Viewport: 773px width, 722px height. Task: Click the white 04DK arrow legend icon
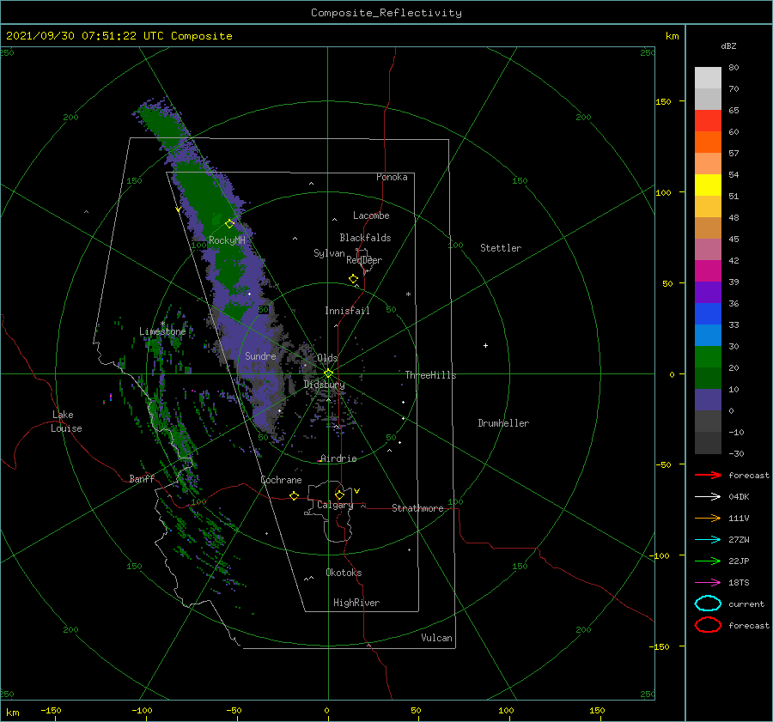pyautogui.click(x=708, y=497)
